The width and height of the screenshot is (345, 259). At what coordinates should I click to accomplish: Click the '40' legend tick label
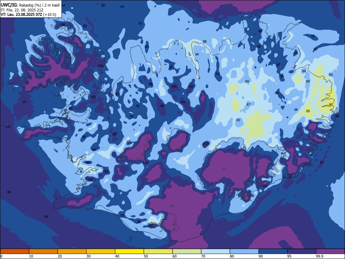tap(117, 256)
